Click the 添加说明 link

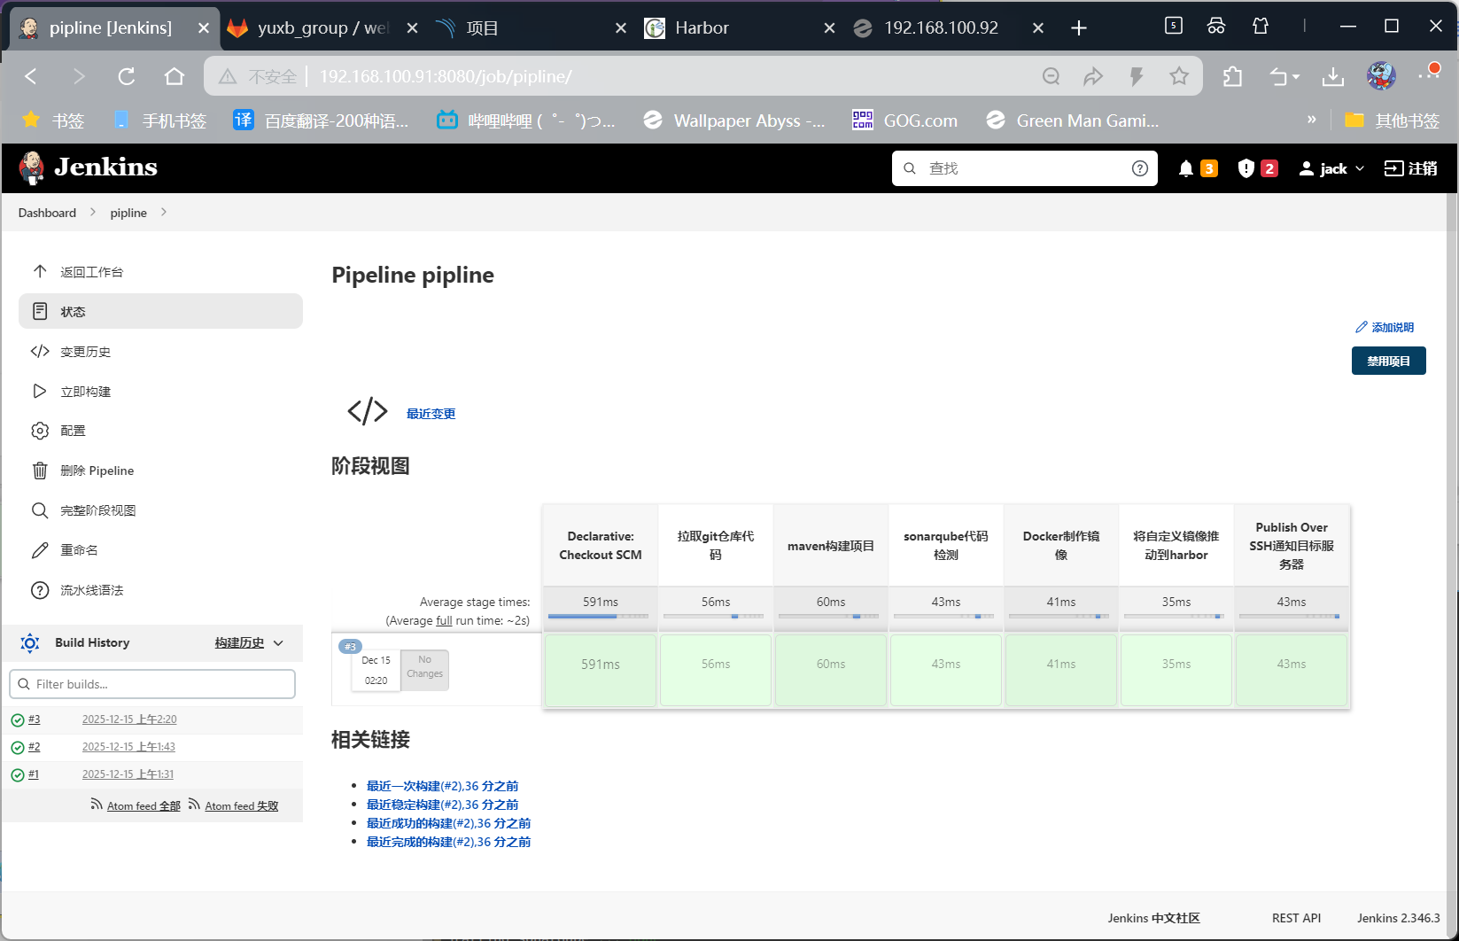click(x=1385, y=327)
